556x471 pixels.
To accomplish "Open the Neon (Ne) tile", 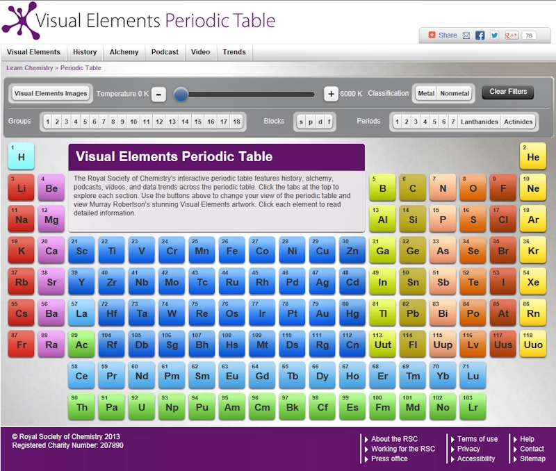I will point(533,188).
